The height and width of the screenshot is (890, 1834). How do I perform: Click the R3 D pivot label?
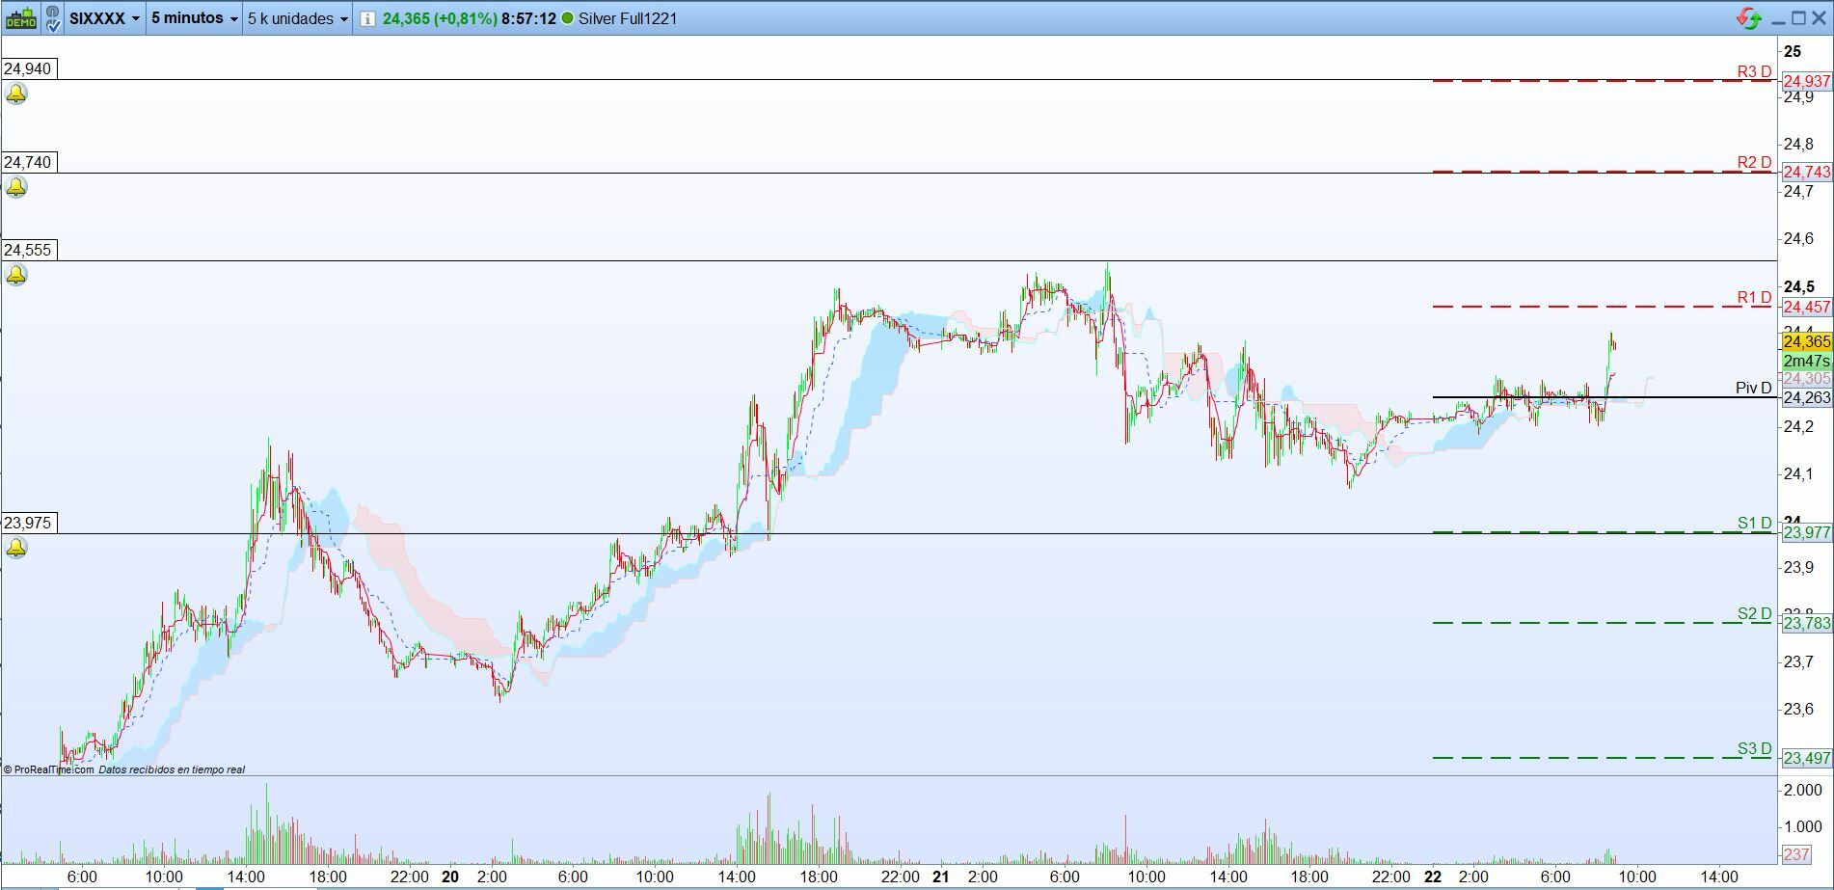pos(1754,71)
